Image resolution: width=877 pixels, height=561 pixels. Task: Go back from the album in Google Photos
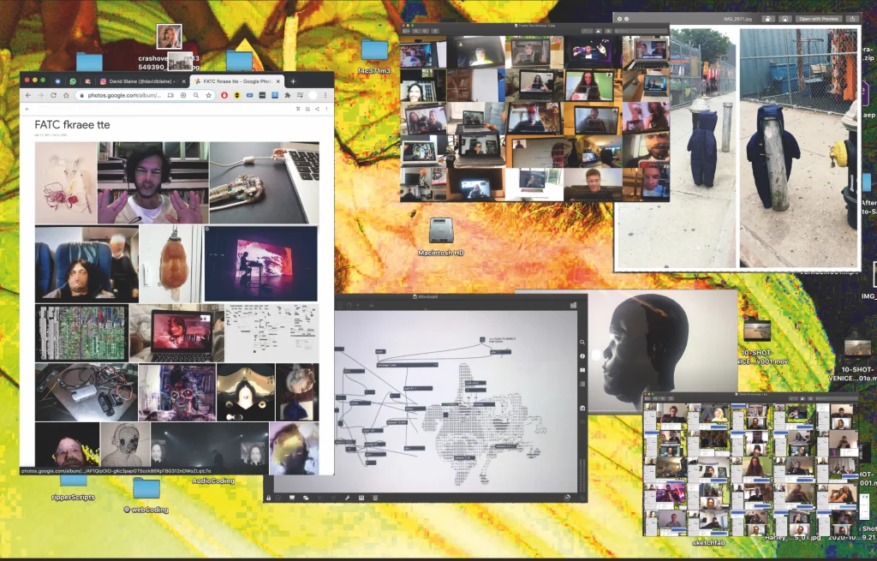(27, 109)
